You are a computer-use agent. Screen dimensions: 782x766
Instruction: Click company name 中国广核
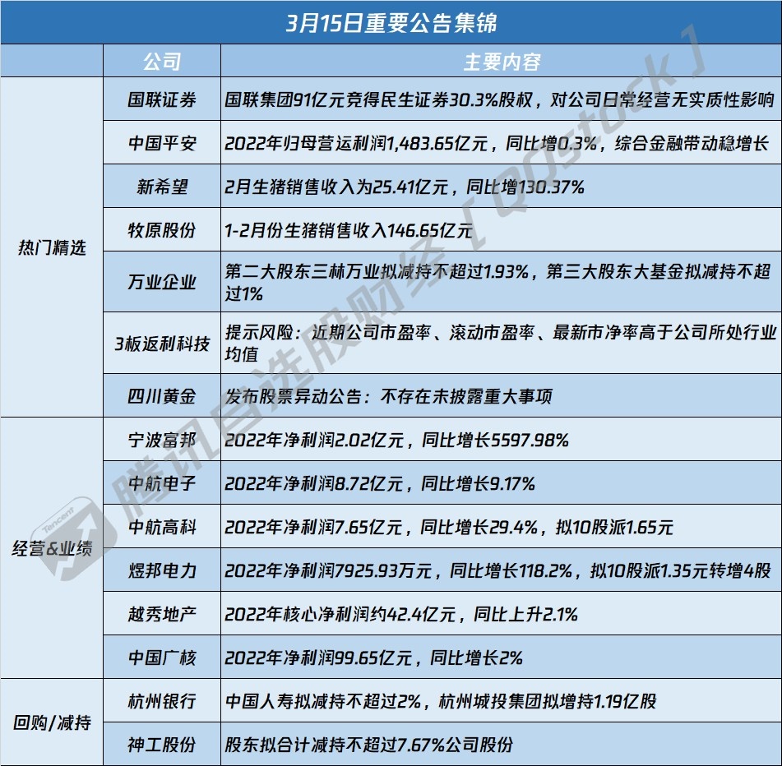coord(162,658)
